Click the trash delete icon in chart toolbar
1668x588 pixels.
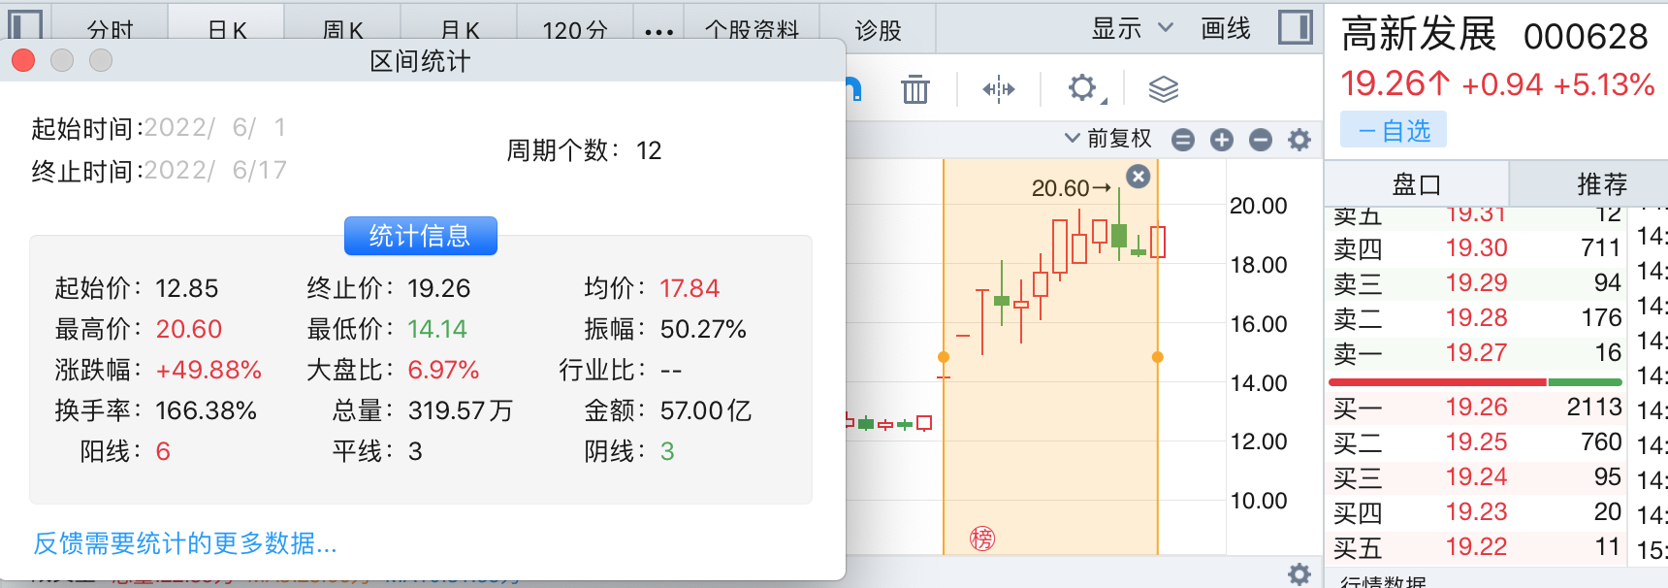pos(914,89)
